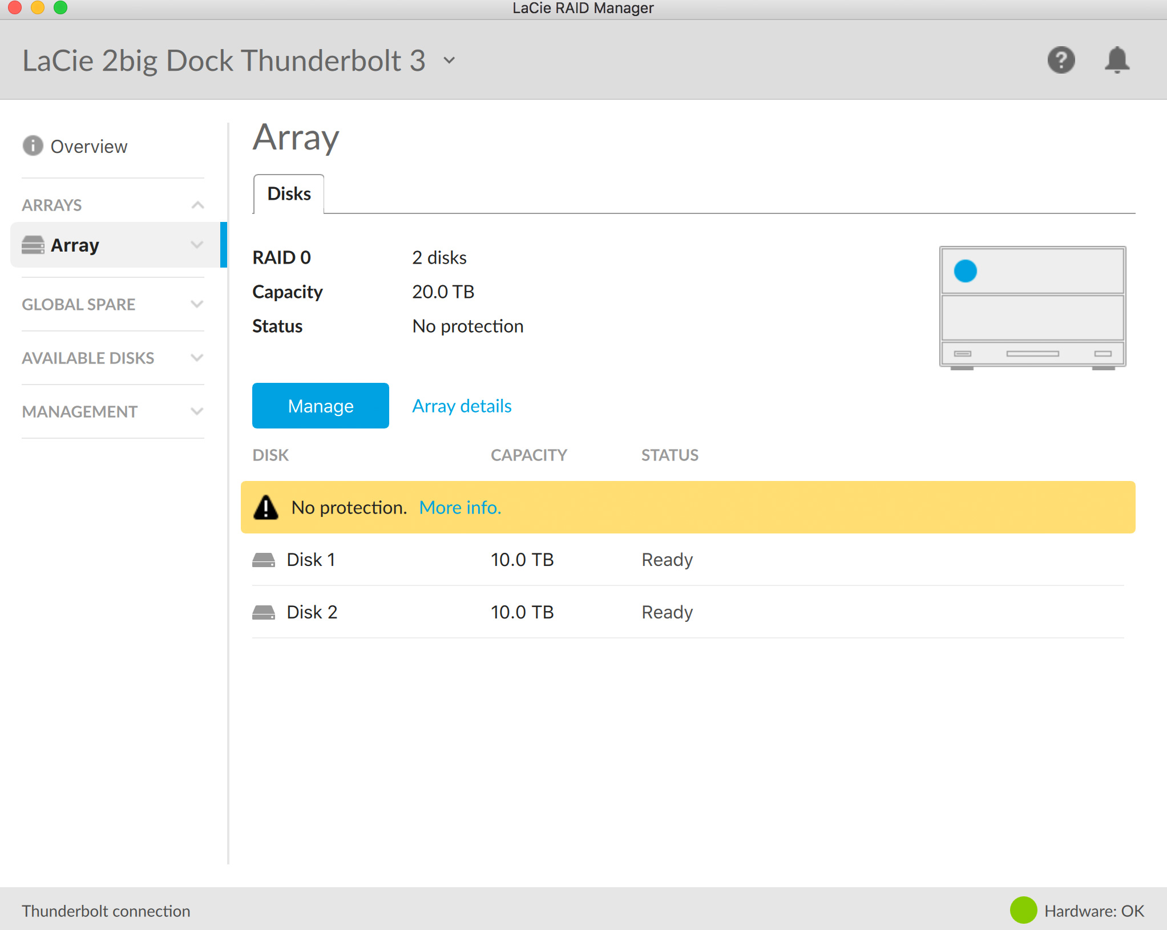Click the RAID 0 label

[281, 257]
